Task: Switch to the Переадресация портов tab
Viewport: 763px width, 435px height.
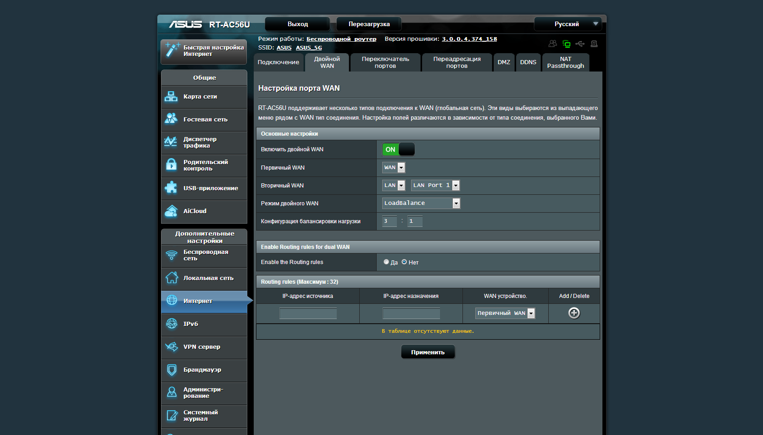Action: [457, 62]
